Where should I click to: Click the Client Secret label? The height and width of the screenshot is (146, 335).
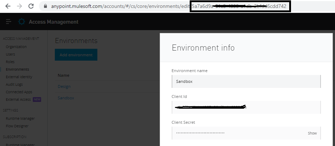pos(183,122)
